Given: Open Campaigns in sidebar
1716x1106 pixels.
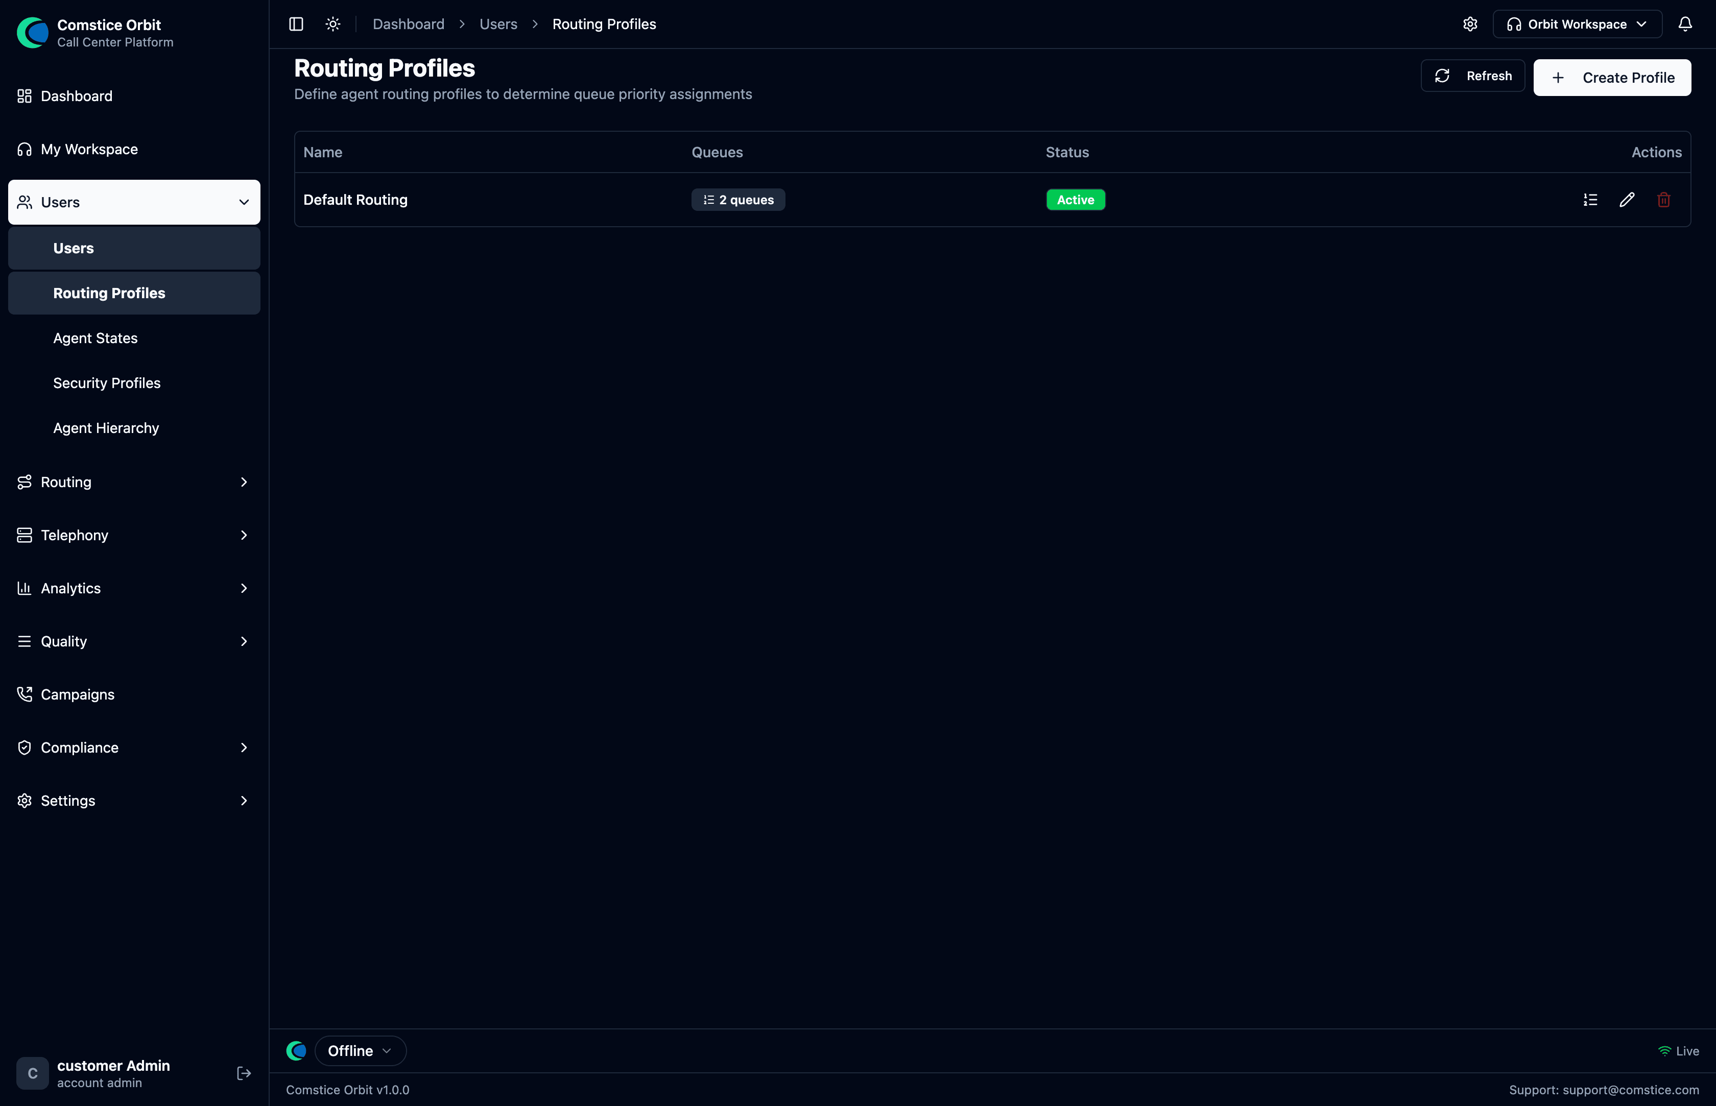Looking at the screenshot, I should 134,694.
